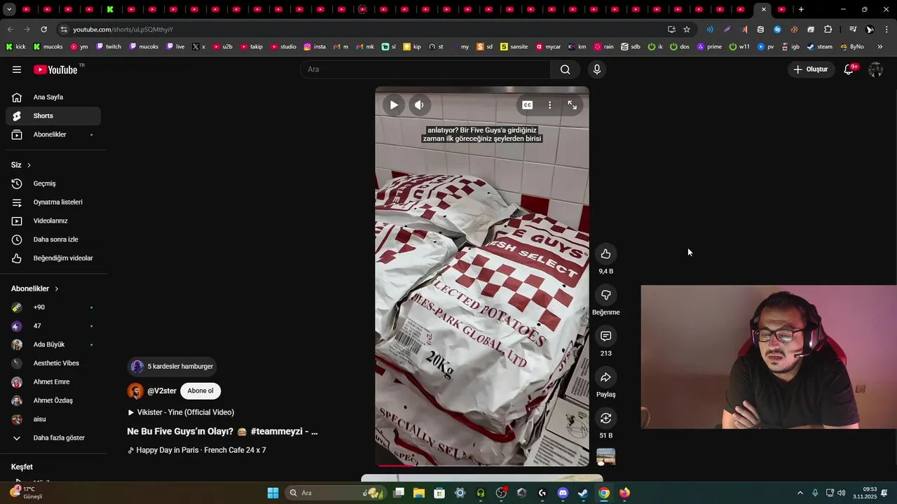Expand the Siz section chevron
Viewport: 897px width, 504px height.
pyautogui.click(x=29, y=165)
